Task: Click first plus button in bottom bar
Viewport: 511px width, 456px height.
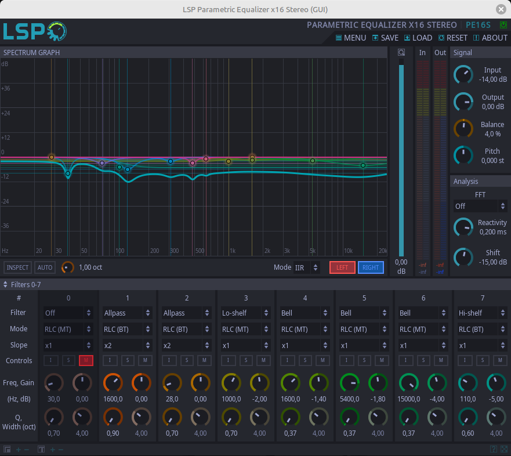Action: point(18,450)
